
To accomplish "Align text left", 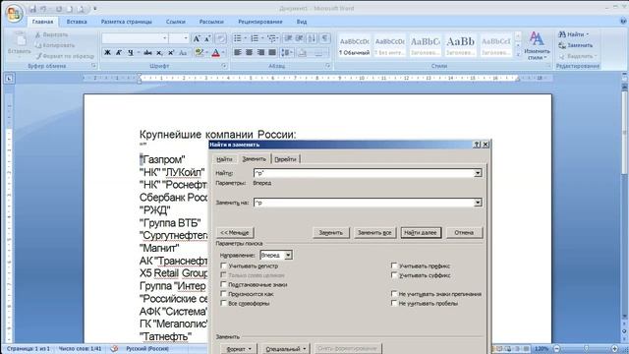I will pyautogui.click(x=238, y=52).
